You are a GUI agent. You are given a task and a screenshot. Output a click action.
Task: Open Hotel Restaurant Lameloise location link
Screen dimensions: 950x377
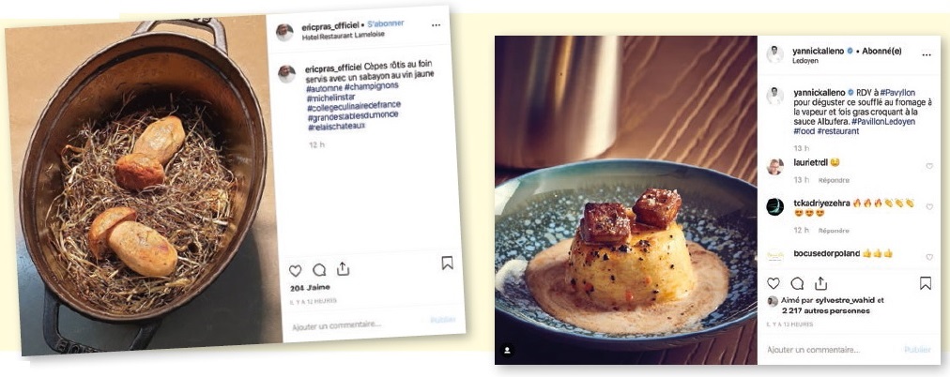(x=343, y=35)
